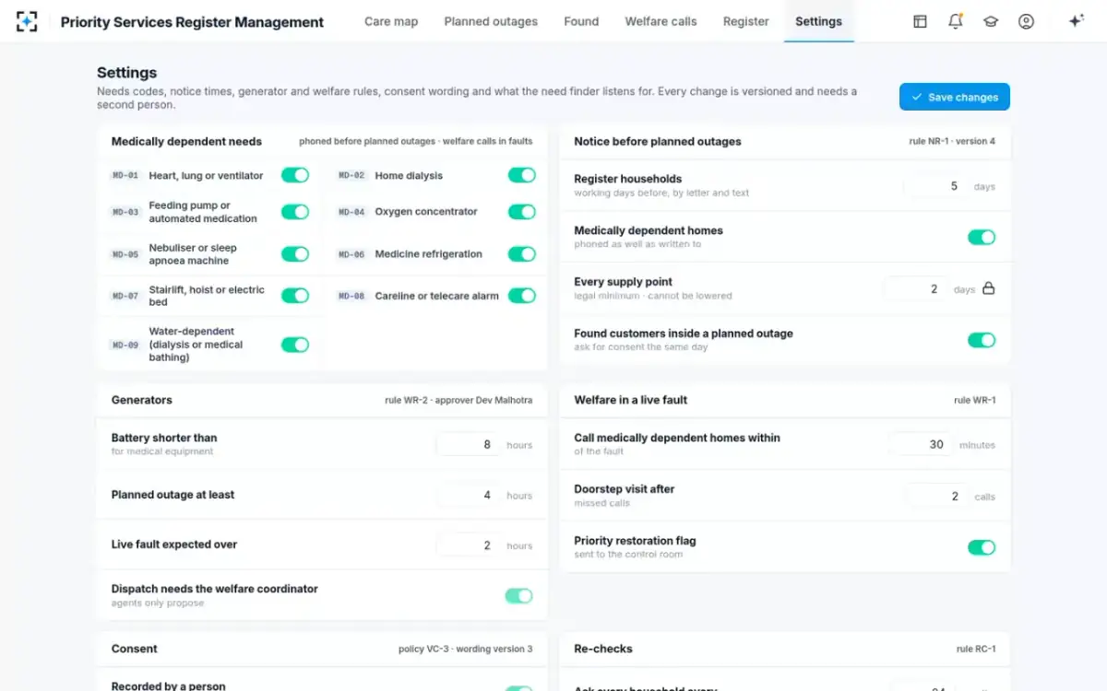Toggle Found customers inside planned outage
The height and width of the screenshot is (691, 1107).
pos(982,340)
